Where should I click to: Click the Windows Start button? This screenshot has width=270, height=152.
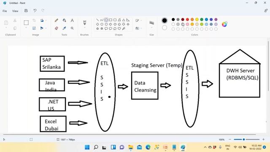87,147
